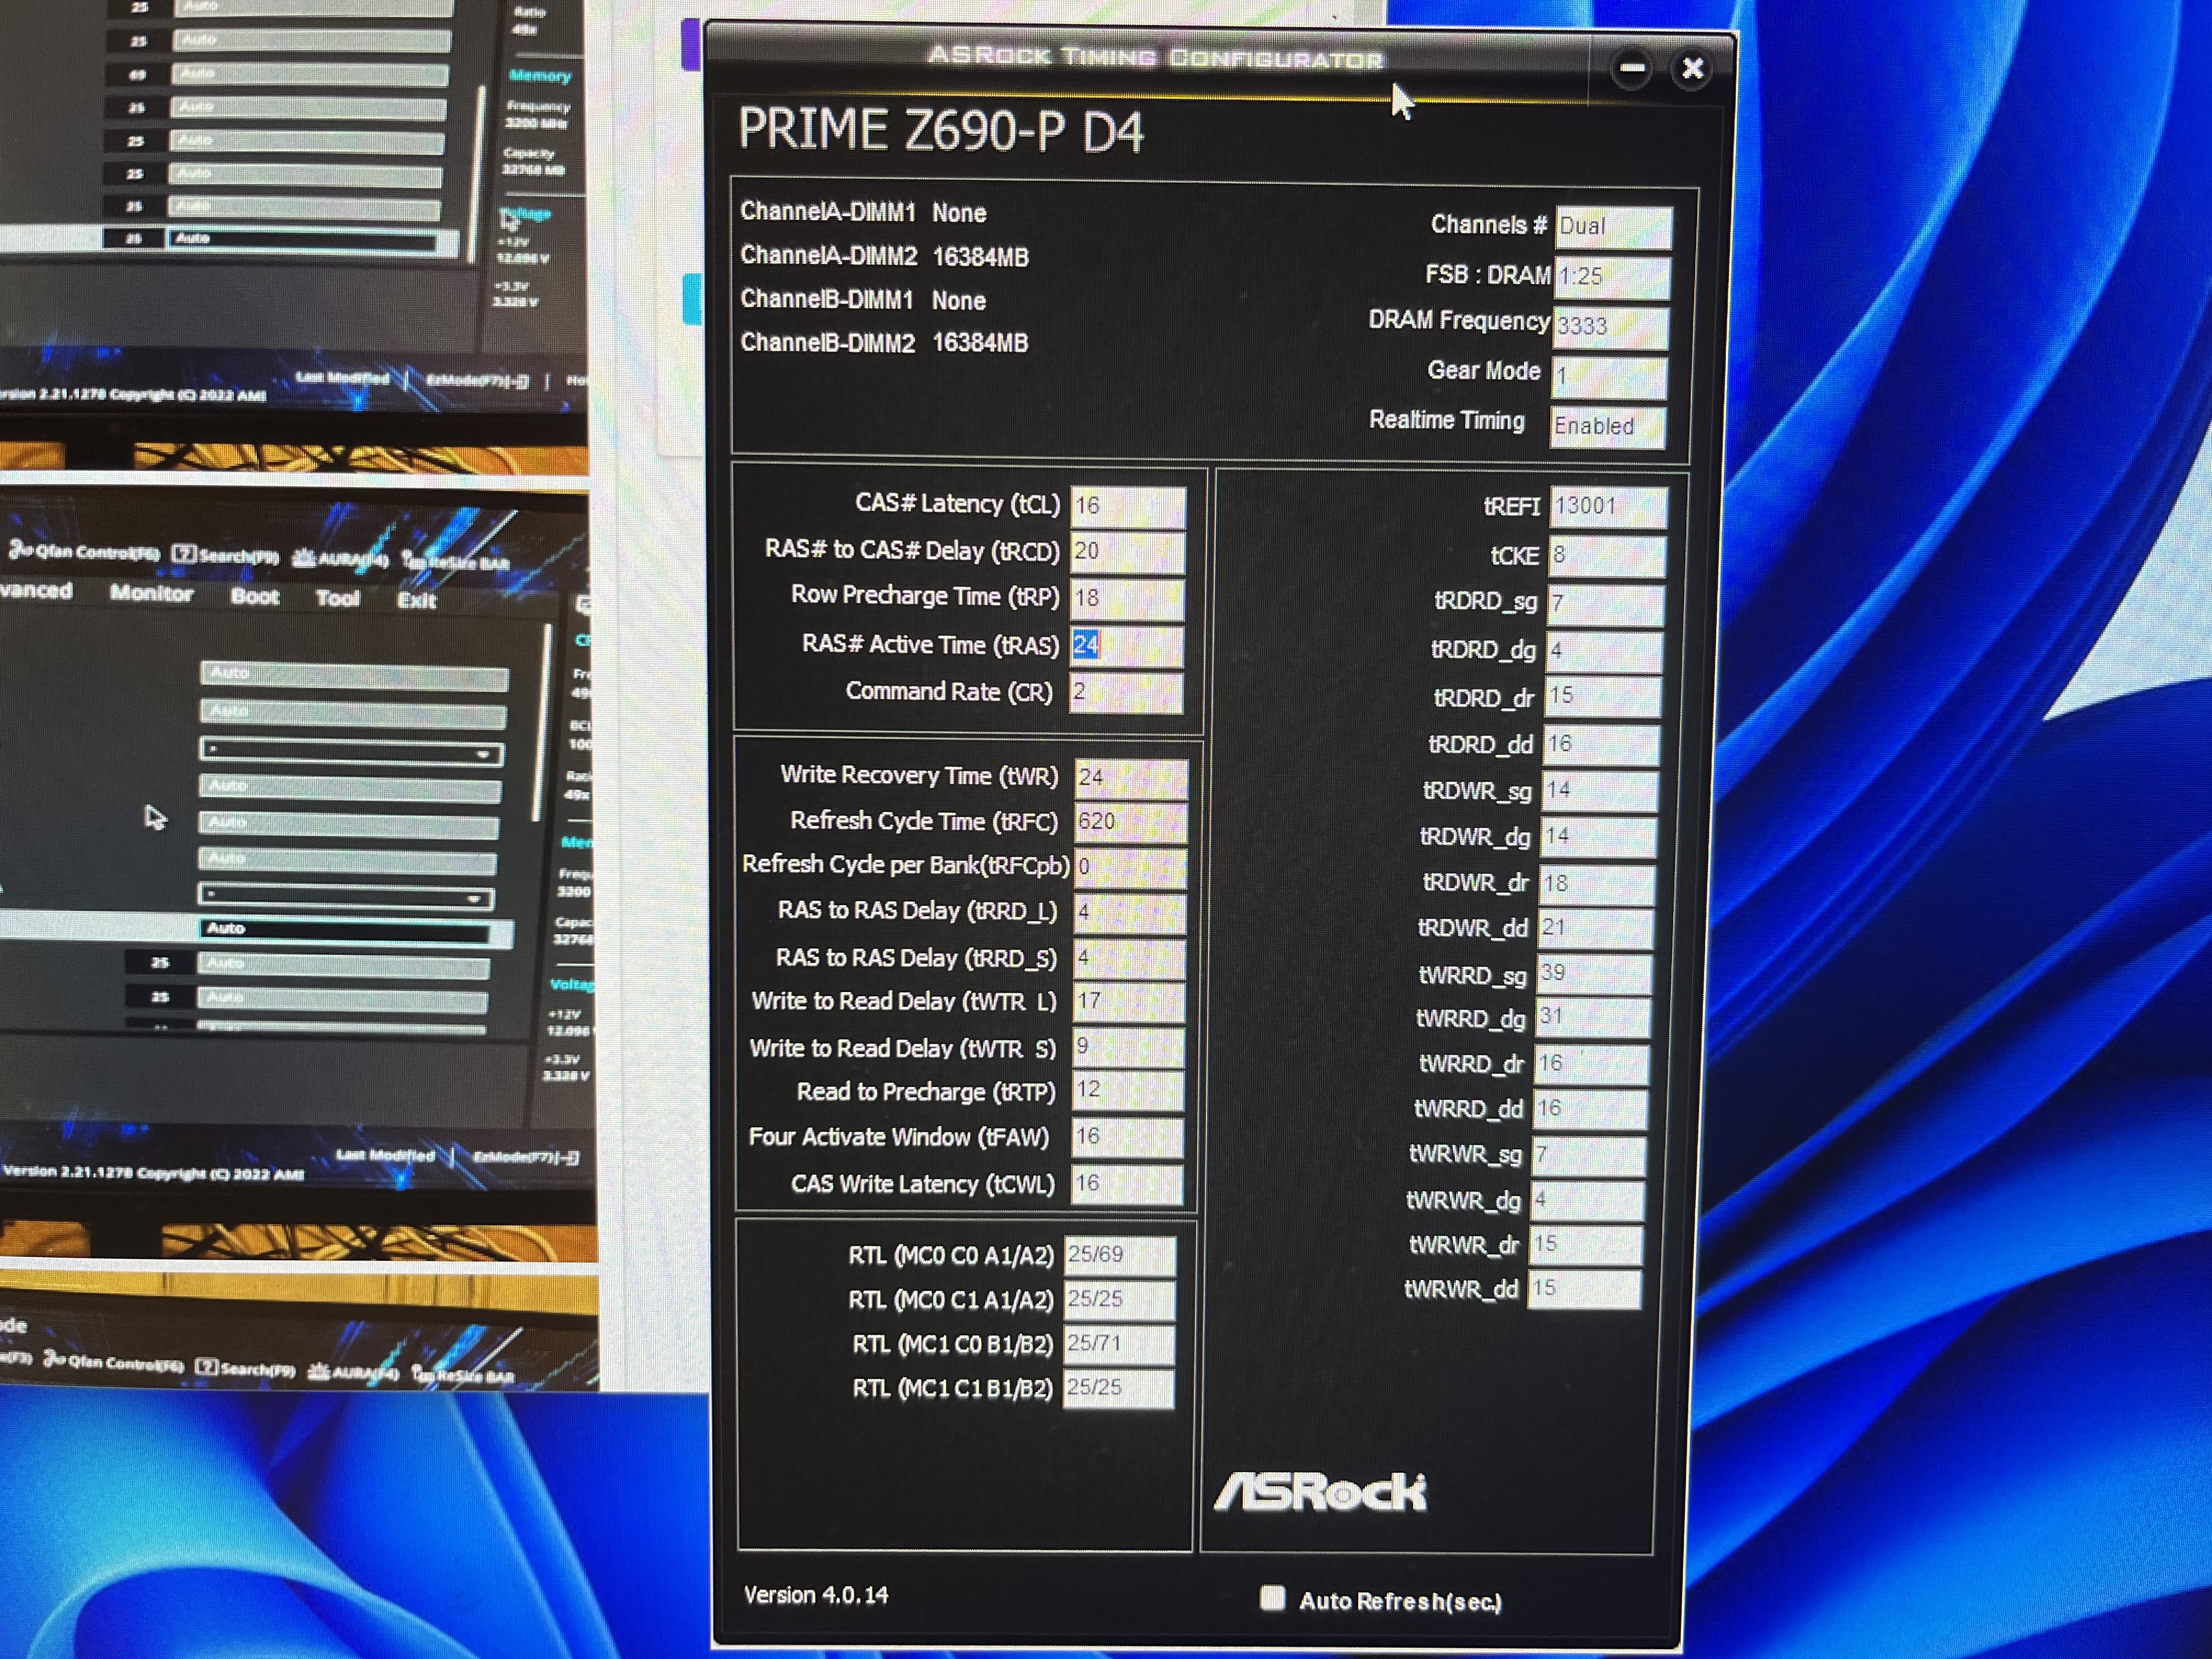Click the Qfan Control icon in lower BIOS image
2212x1659 pixels.
tap(56, 1360)
